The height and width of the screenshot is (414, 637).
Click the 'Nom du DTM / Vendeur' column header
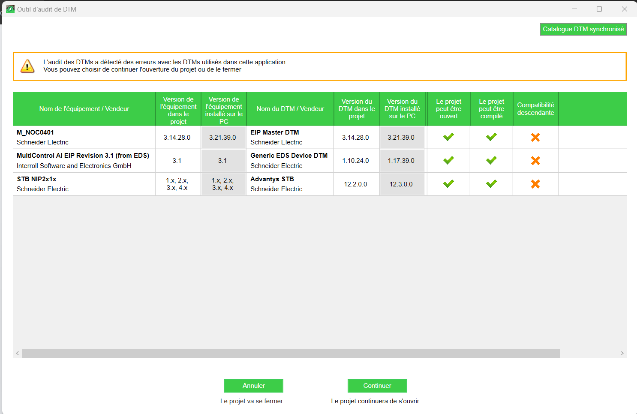pyautogui.click(x=290, y=109)
